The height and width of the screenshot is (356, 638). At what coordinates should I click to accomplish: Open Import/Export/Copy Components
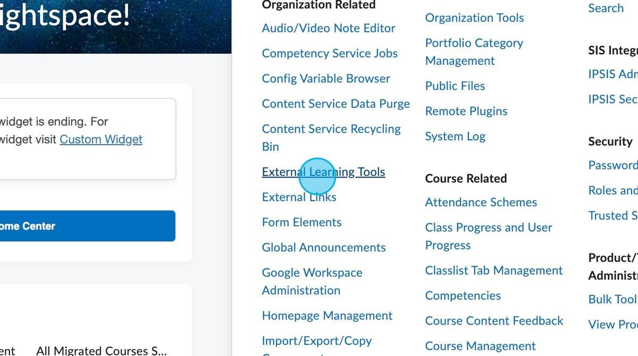point(316,341)
